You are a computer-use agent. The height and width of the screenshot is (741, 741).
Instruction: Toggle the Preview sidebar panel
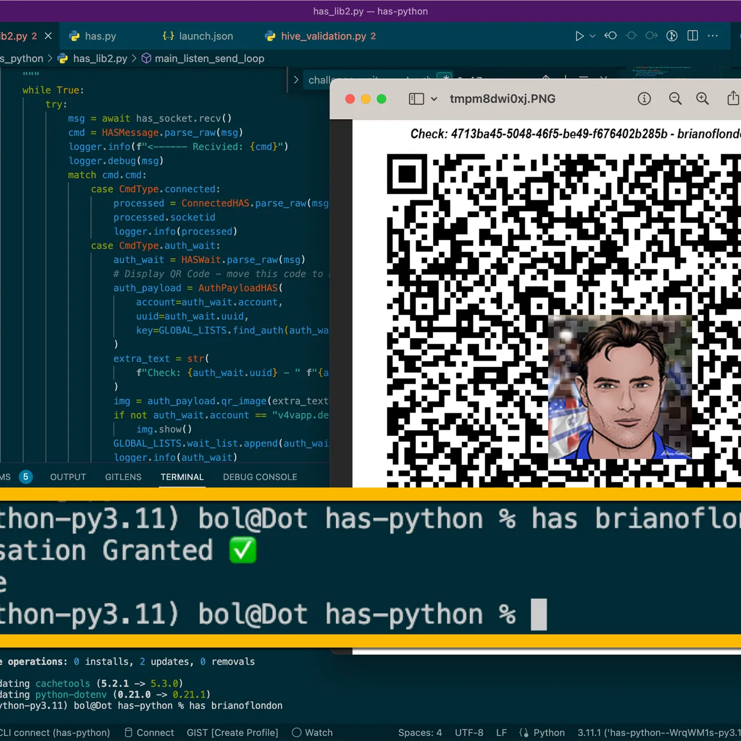pyautogui.click(x=416, y=98)
